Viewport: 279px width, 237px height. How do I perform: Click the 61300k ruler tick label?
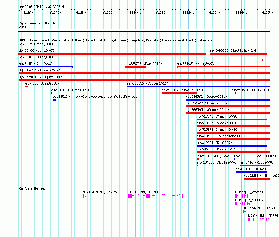click(x=135, y=13)
